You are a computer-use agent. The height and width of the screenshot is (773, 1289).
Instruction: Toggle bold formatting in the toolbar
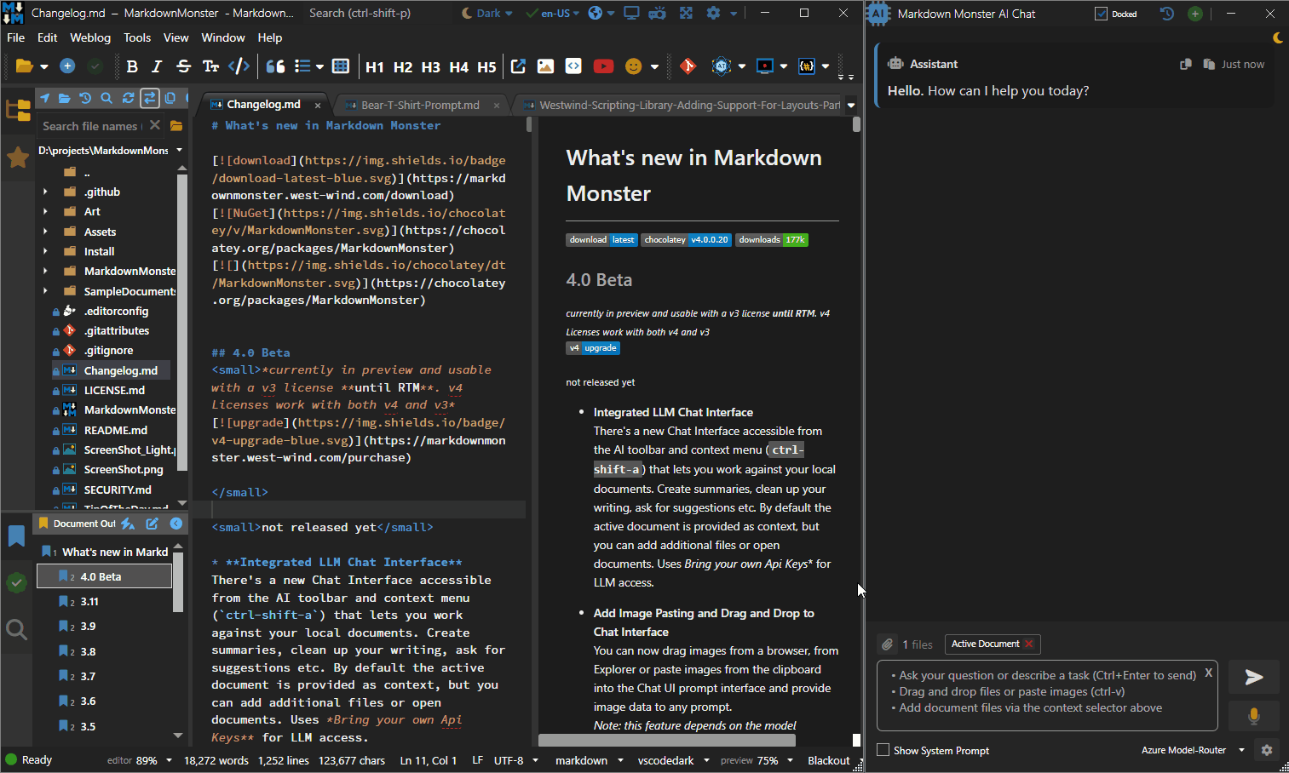click(x=132, y=66)
